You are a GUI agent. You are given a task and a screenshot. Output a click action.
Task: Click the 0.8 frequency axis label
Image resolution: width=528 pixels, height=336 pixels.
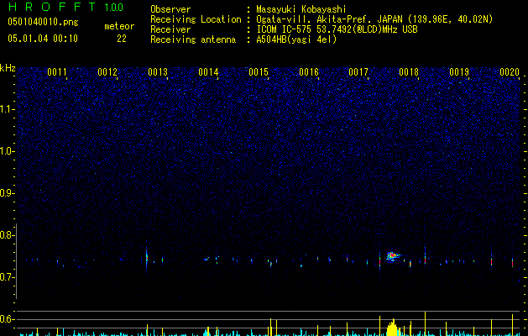pyautogui.click(x=6, y=235)
